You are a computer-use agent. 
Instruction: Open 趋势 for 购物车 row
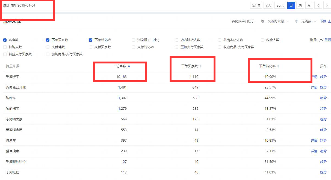[323, 98]
